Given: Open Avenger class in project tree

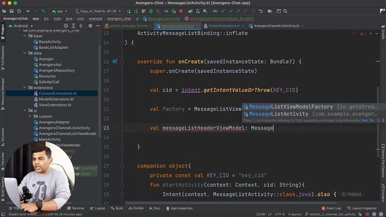Looking at the screenshot, I should click(43, 59).
